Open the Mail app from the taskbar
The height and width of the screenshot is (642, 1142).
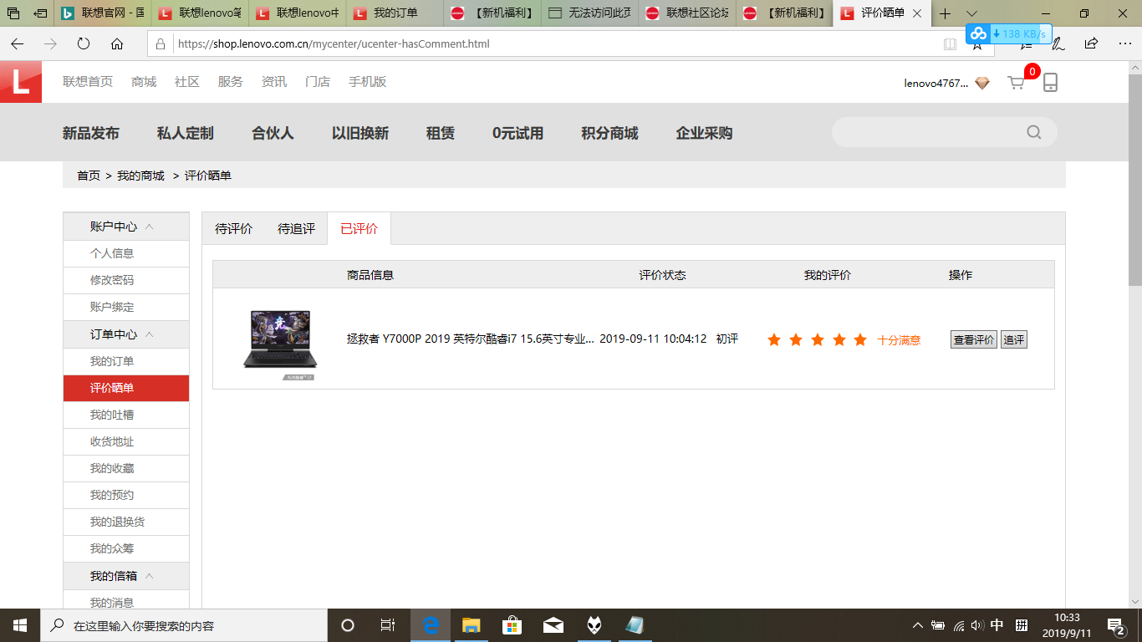coord(553,625)
